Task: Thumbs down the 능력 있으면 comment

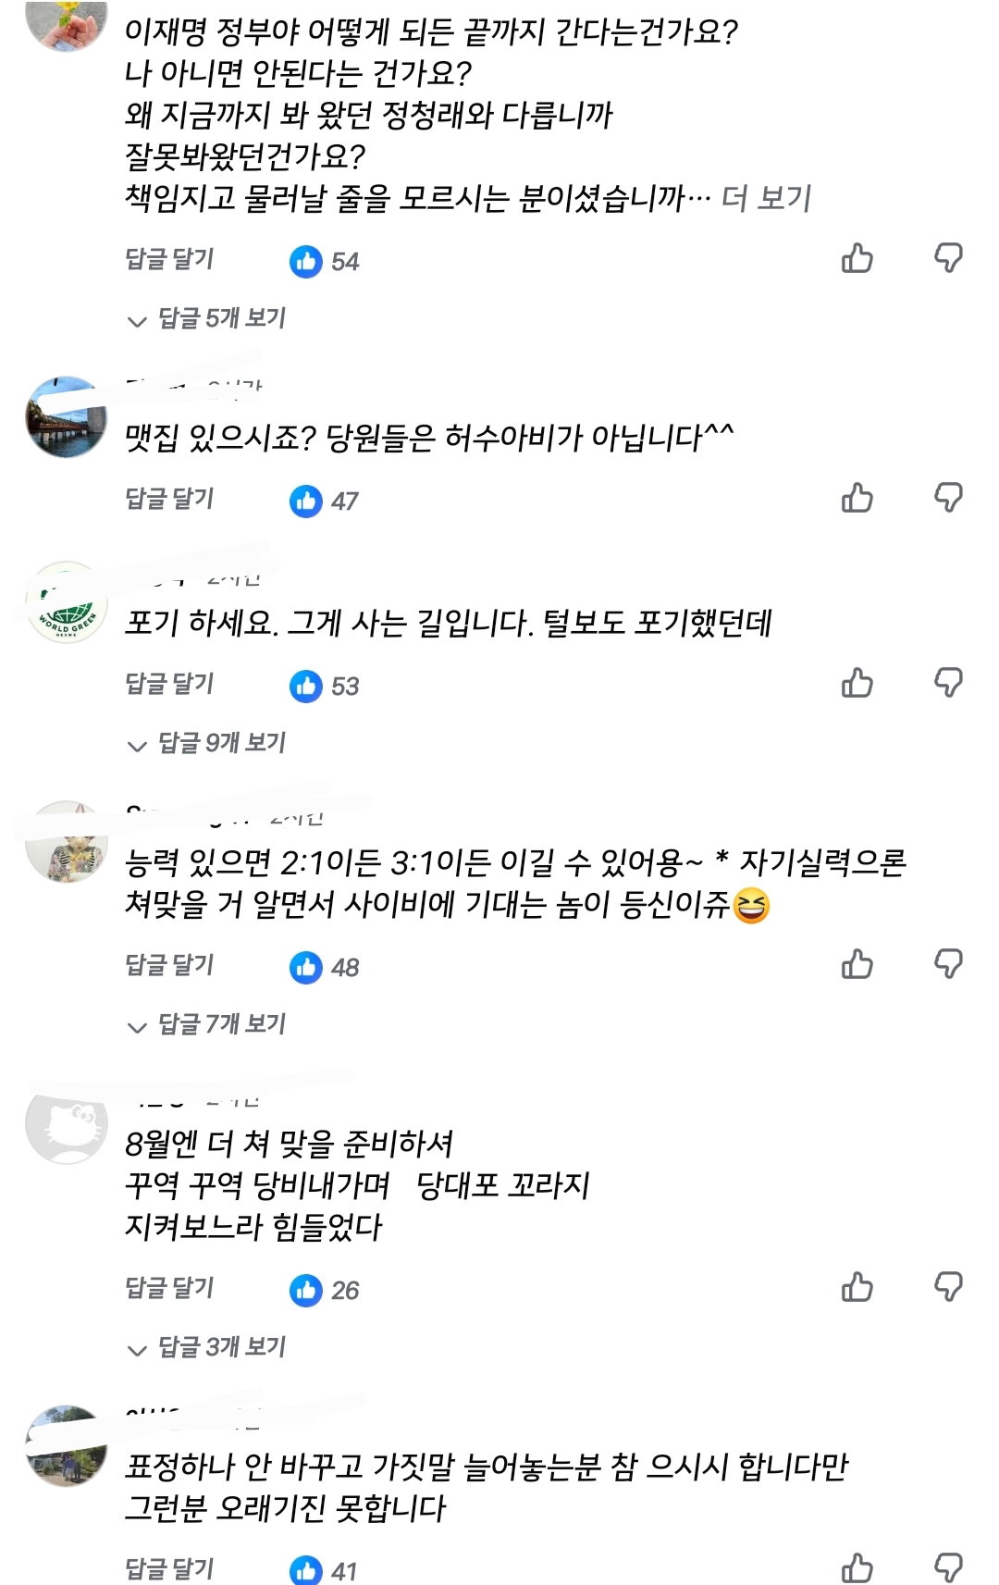Action: pos(948,964)
